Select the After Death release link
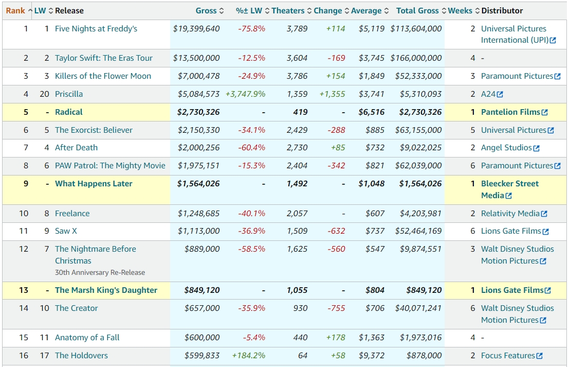This screenshot has width=570, height=367. [77, 148]
